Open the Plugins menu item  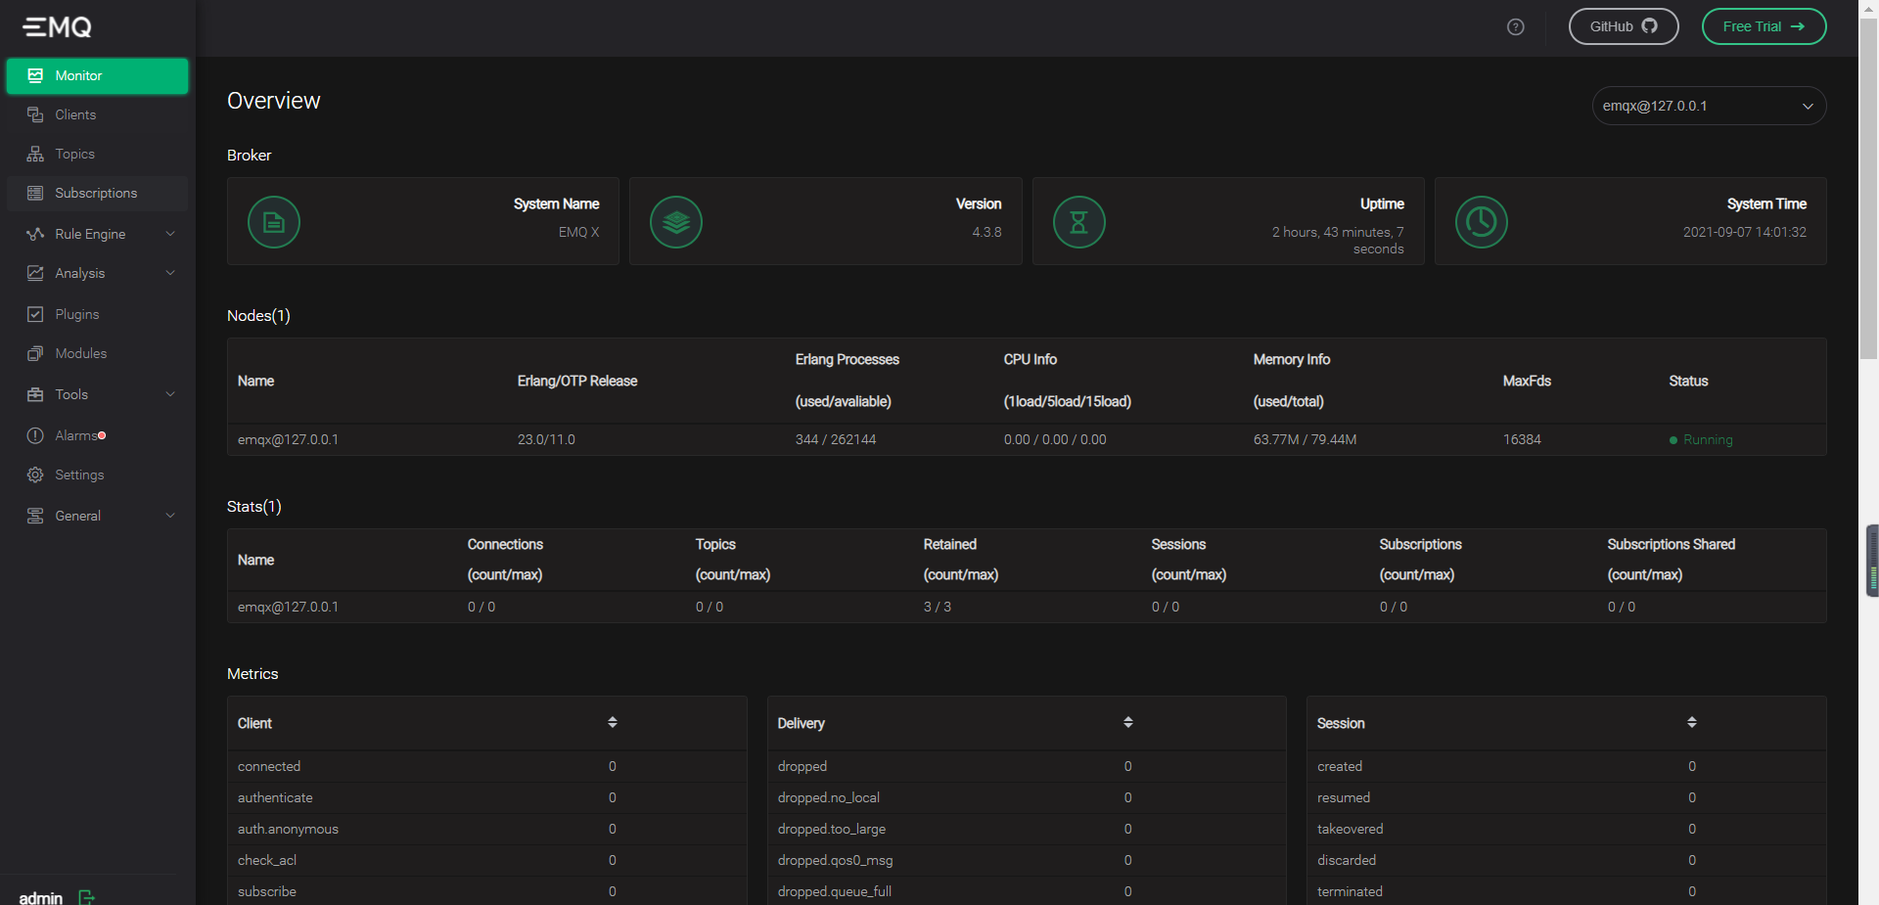pos(97,314)
